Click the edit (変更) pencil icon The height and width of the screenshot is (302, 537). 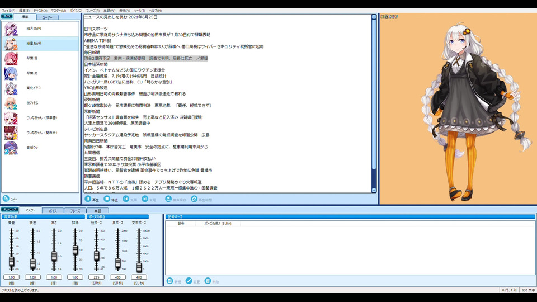(x=189, y=281)
